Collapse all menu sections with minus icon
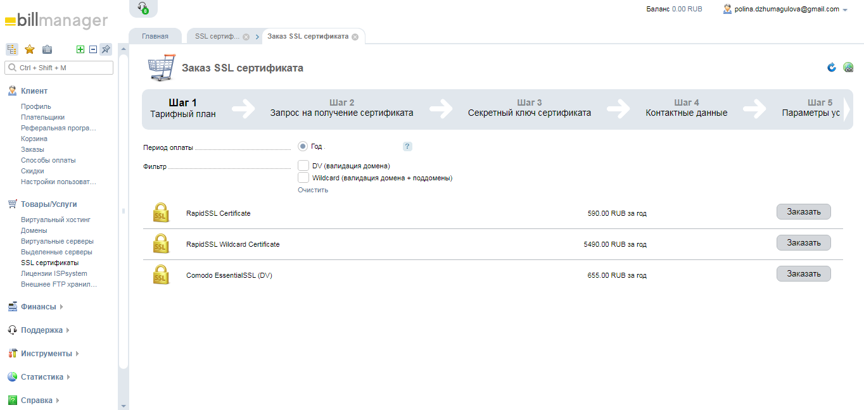This screenshot has height=410, width=864. [93, 49]
